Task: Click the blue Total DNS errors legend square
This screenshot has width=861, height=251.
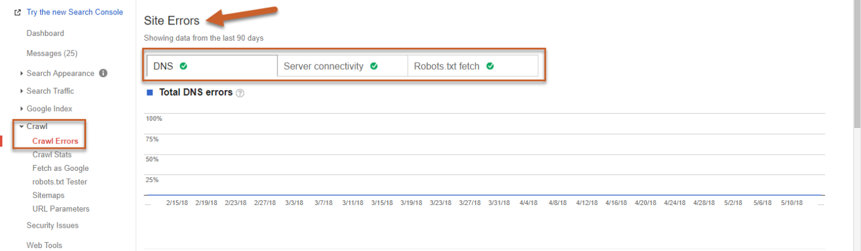Action: [x=149, y=93]
